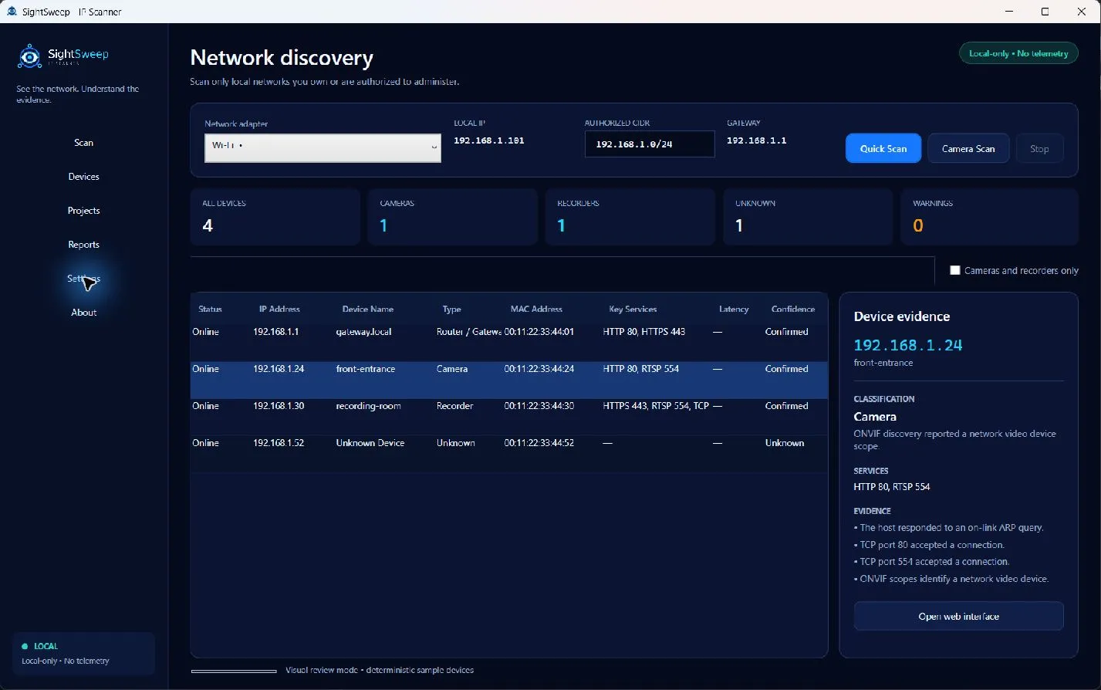Sort by the Latency column header
1101x690 pixels.
(x=734, y=309)
